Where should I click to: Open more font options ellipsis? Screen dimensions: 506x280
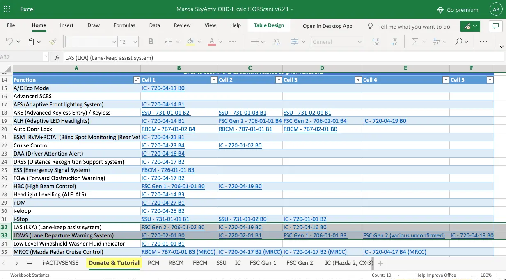coord(233,41)
